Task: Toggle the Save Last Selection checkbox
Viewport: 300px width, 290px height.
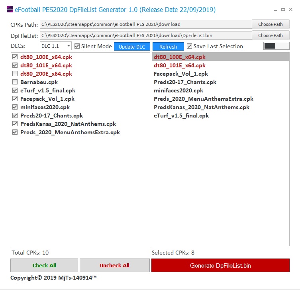Action: coord(189,46)
